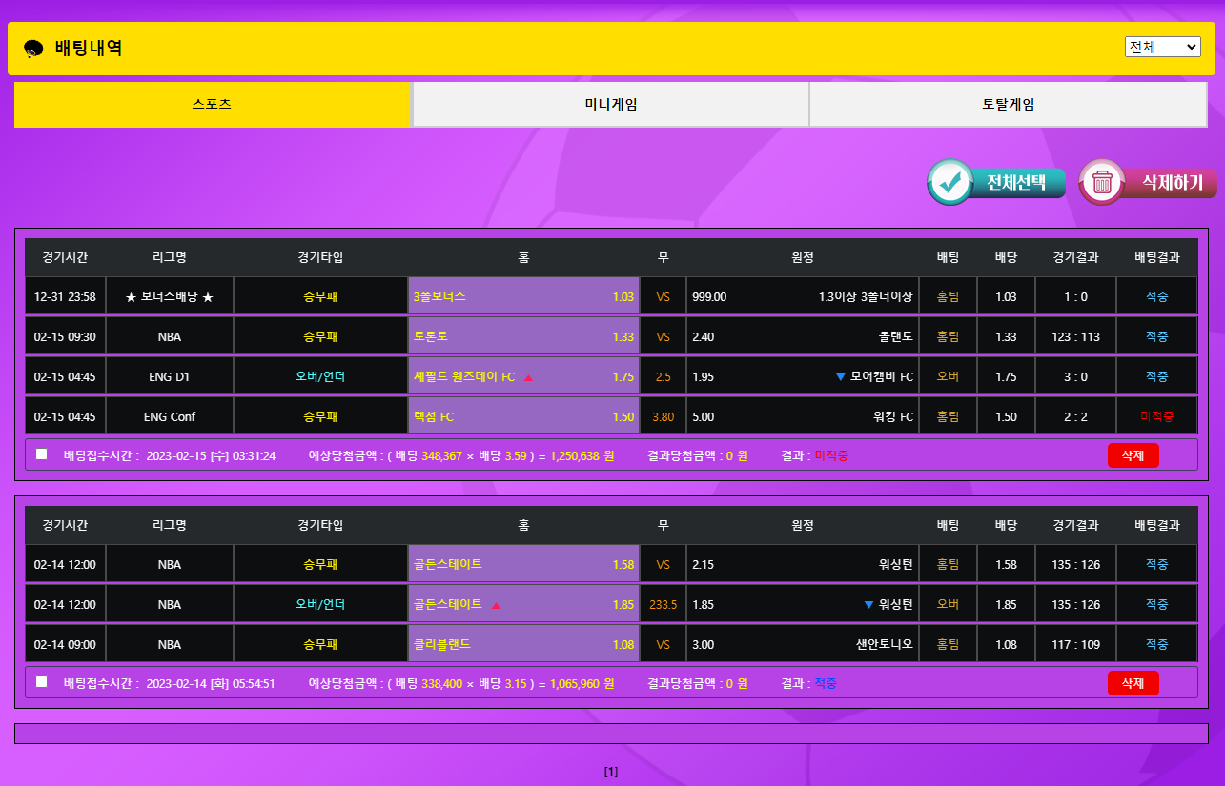This screenshot has width=1225, height=786.
Task: Click blue down arrow beside 모어캠비 FC
Action: [840, 377]
